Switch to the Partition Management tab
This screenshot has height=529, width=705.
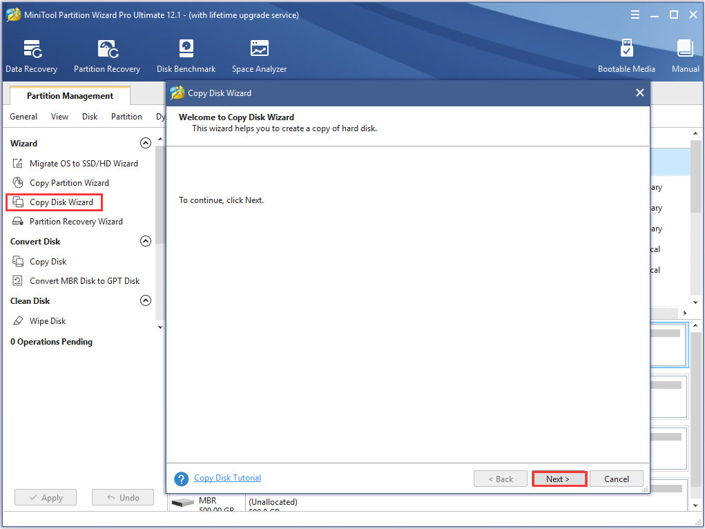(x=70, y=96)
